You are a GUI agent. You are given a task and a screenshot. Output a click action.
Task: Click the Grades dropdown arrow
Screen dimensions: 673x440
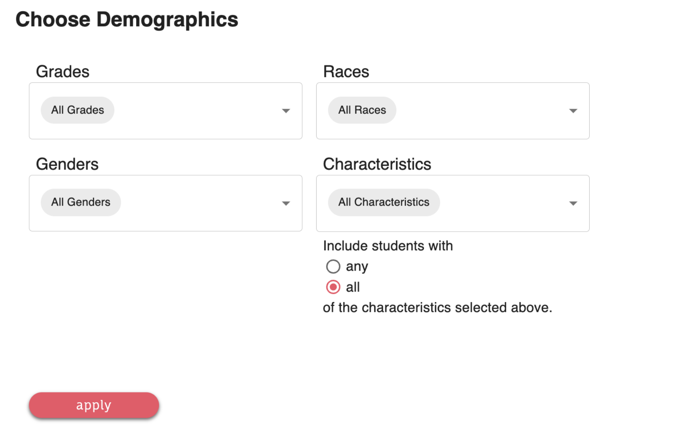[x=286, y=111]
